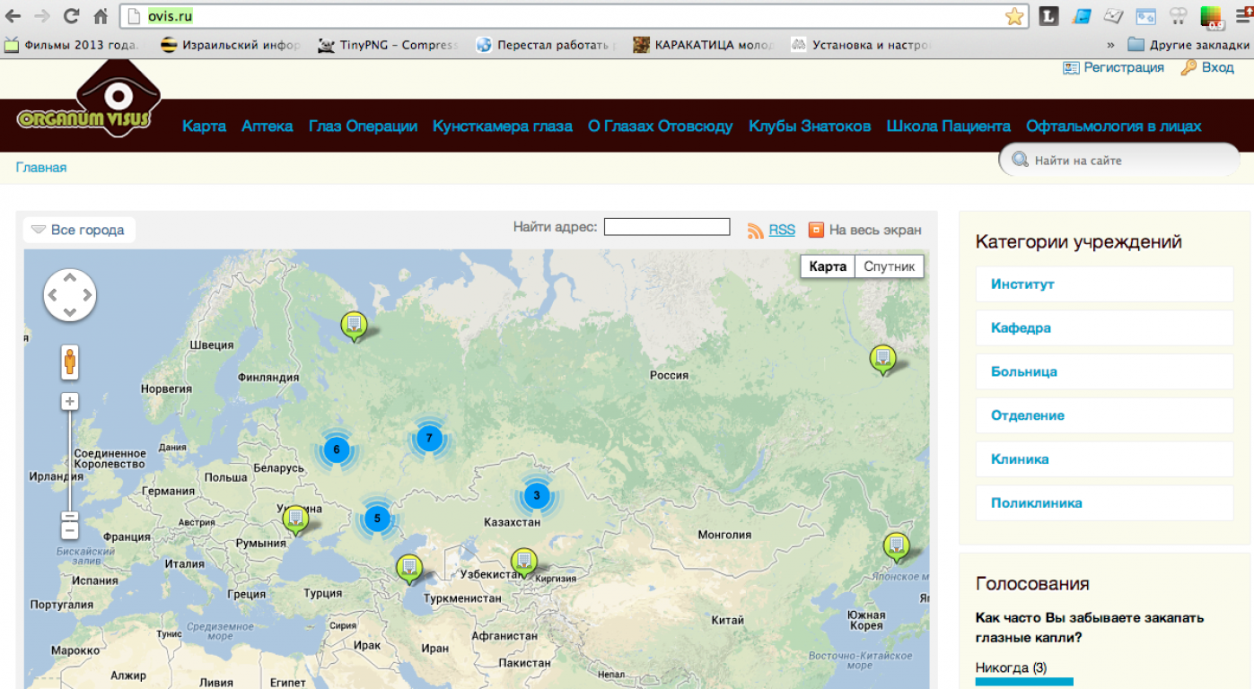This screenshot has height=689, width=1254.
Task: Expand the bookmarks overflow chevron
Action: coord(1110,45)
